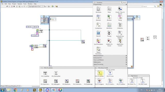Select the HG_CloseCam VI icon
Viewport: 165px width, 92px height.
pos(77,81)
